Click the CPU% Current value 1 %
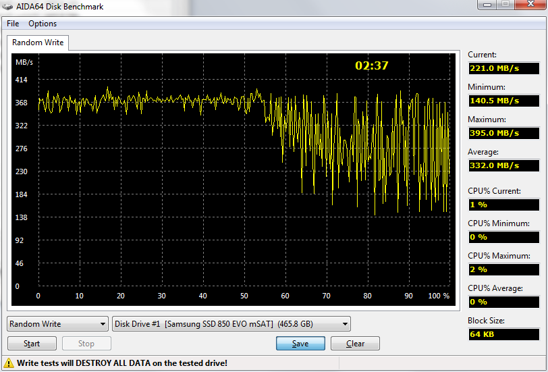The image size is (548, 372). (x=503, y=205)
